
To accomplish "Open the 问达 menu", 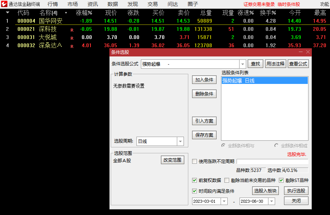I will pyautogui.click(x=173, y=4).
